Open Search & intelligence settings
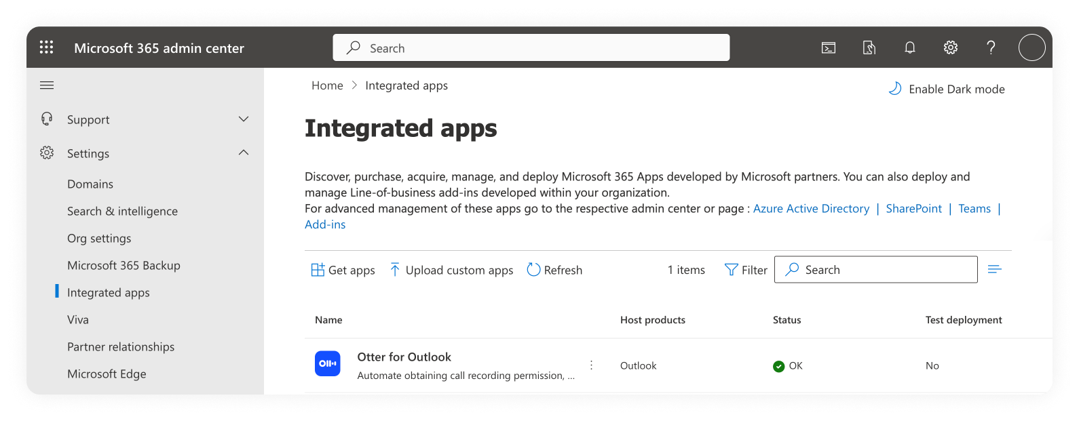The image size is (1079, 421). [122, 211]
